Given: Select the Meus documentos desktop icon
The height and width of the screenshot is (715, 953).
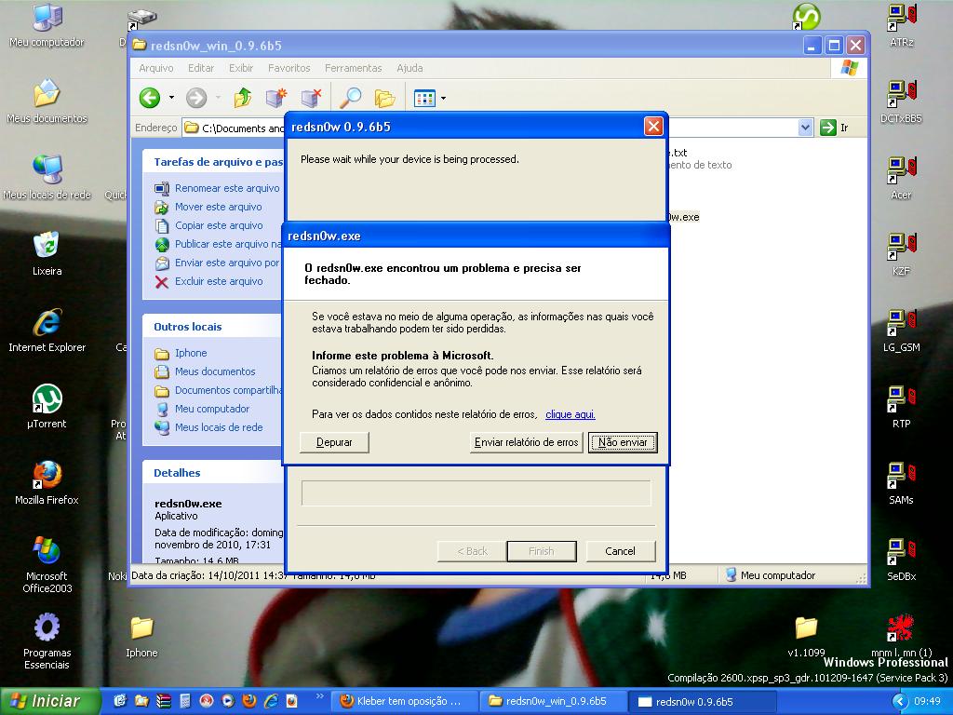Looking at the screenshot, I should [47, 101].
